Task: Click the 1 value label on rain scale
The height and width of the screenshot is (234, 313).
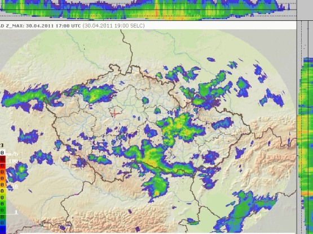Action: (16, 212)
